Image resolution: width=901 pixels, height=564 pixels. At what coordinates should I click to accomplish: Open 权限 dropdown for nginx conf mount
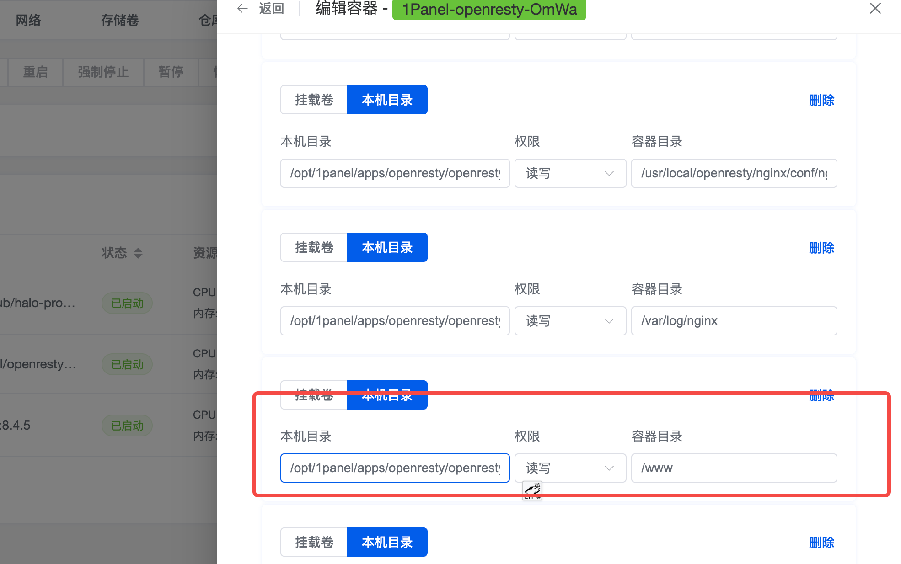570,173
